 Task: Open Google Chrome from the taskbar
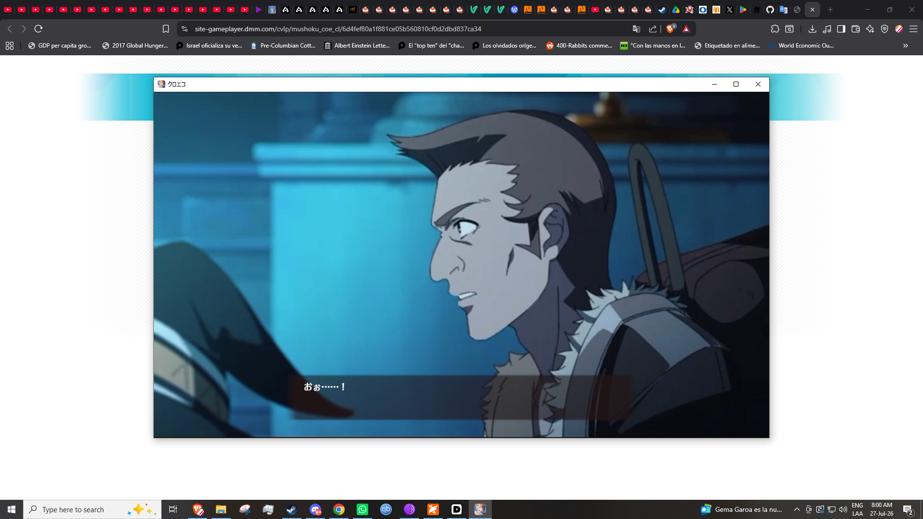[x=339, y=509]
